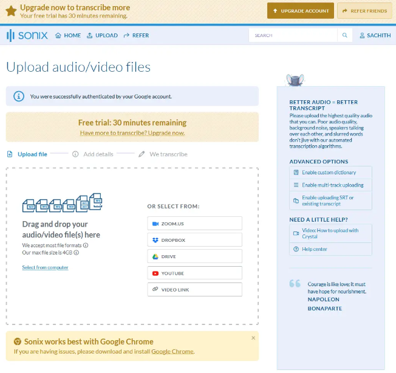Open the Refer menu item

click(x=137, y=35)
